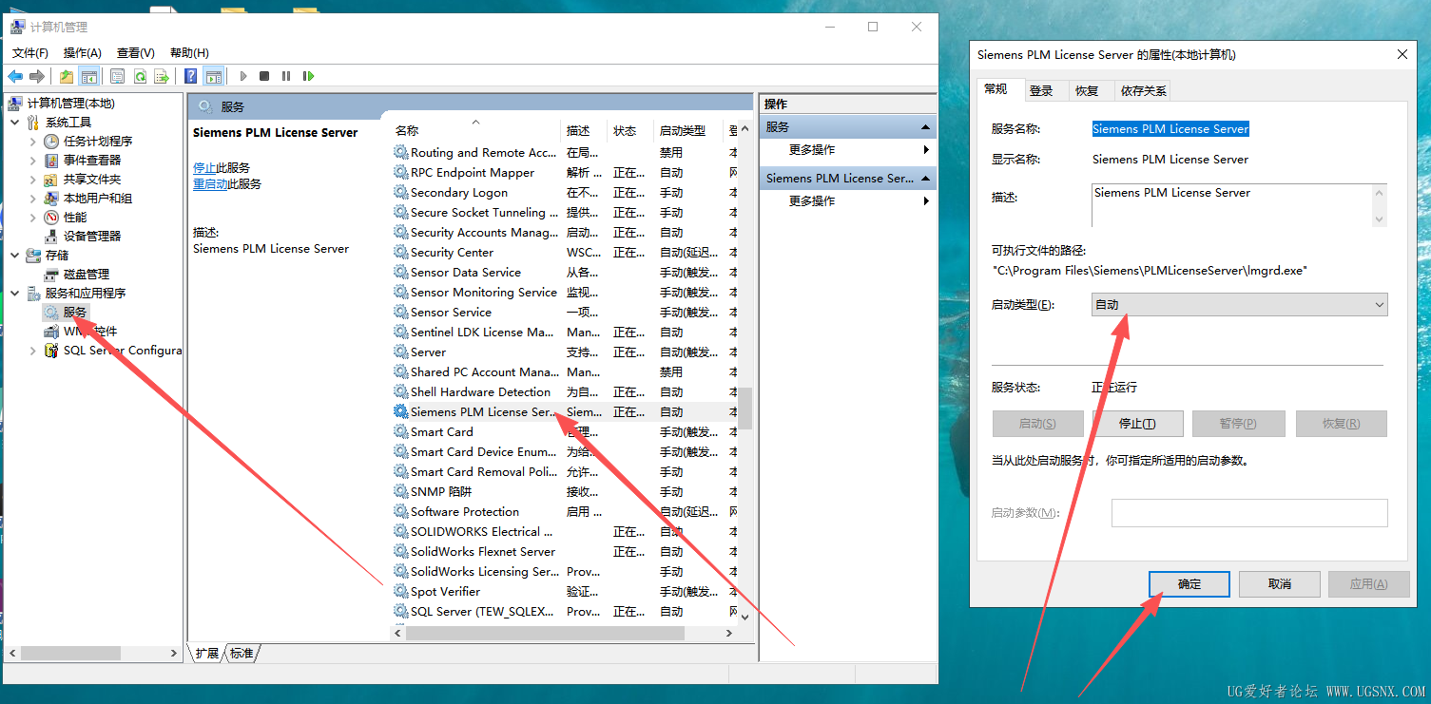
Task: Click the Up One Level folder icon
Action: (x=67, y=76)
